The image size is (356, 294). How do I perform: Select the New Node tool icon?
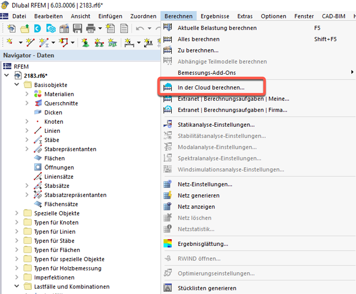10,42
